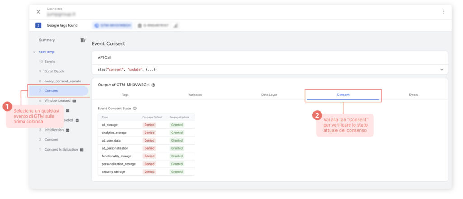Click the On-page Default column header
This screenshot has height=199, width=463.
(x=152, y=117)
